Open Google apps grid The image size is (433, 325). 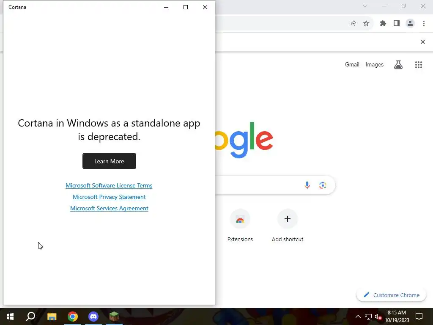(419, 65)
